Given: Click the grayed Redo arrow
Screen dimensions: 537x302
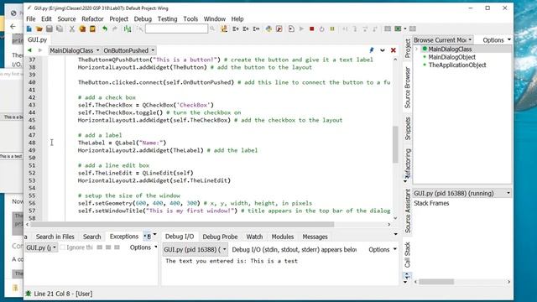Looking at the screenshot, I should tap(115, 29).
